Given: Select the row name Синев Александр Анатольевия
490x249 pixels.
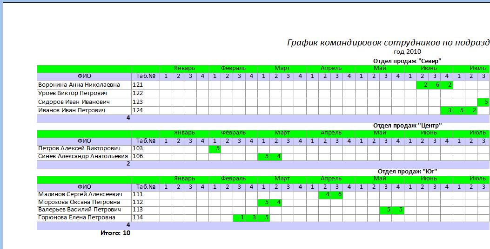Looking at the screenshot, I should (83, 156).
